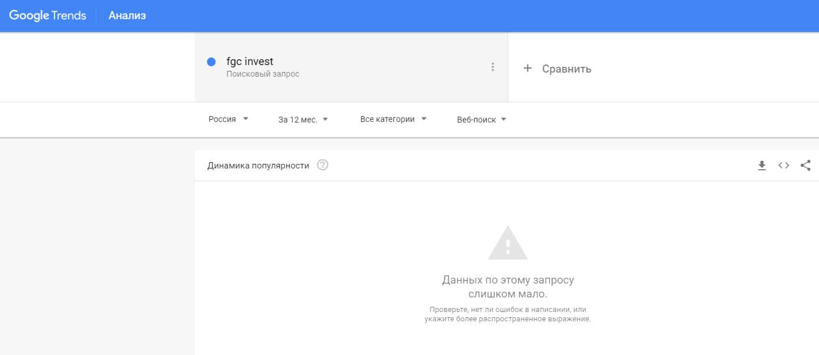Click the fgc invest search term field
The height and width of the screenshot is (355, 819).
(250, 62)
